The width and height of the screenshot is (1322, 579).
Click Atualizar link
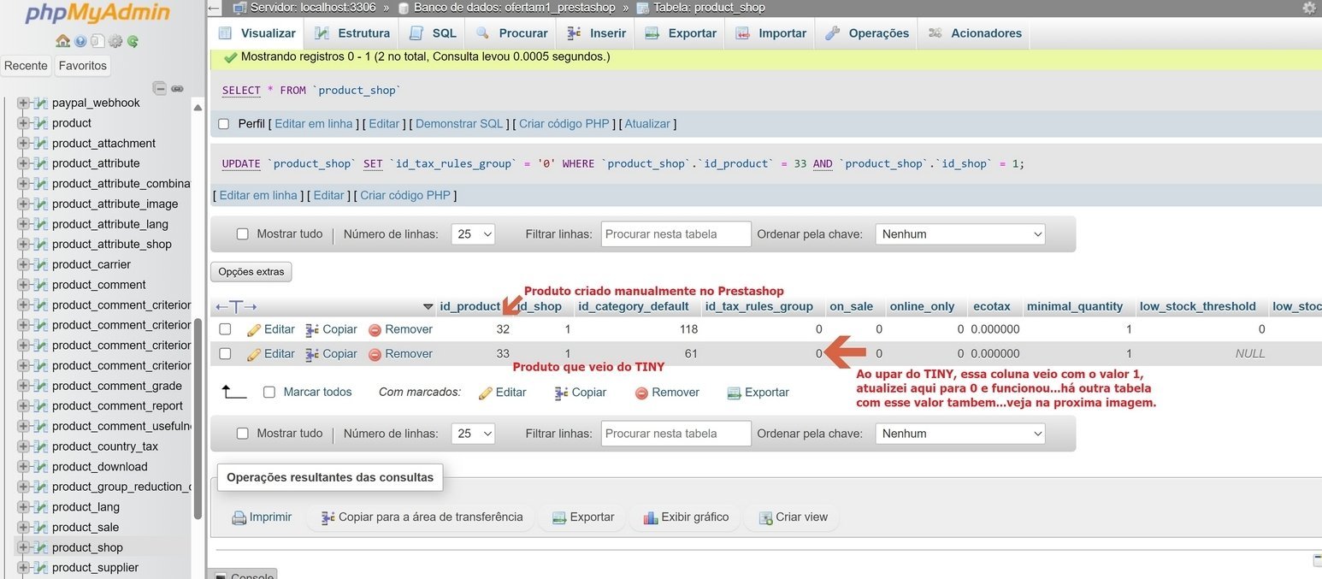[647, 124]
